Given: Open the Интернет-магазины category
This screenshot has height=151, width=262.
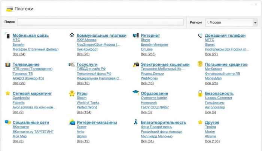Looking at the screenshot, I should [97, 123].
